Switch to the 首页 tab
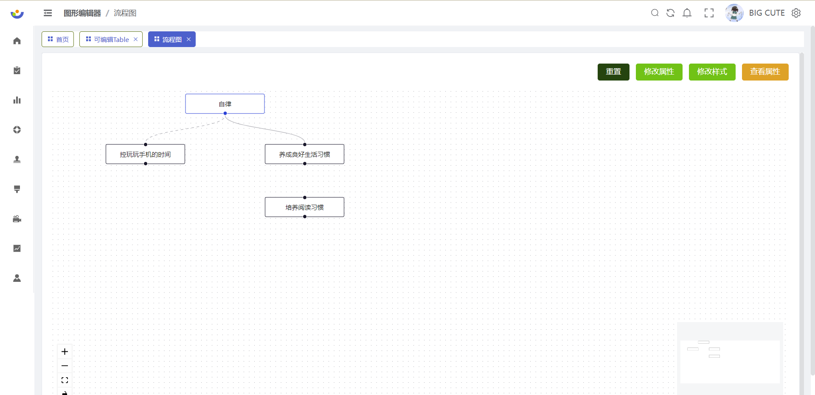815x395 pixels. click(58, 39)
